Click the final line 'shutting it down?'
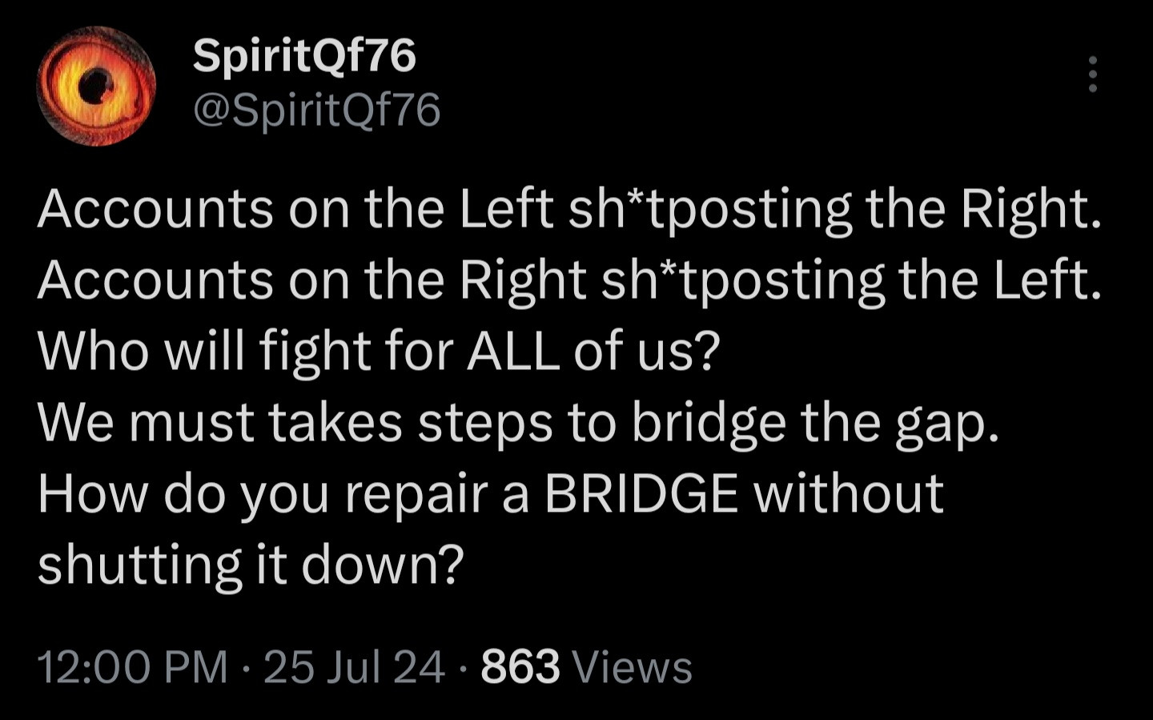This screenshot has height=720, width=1153. click(251, 564)
